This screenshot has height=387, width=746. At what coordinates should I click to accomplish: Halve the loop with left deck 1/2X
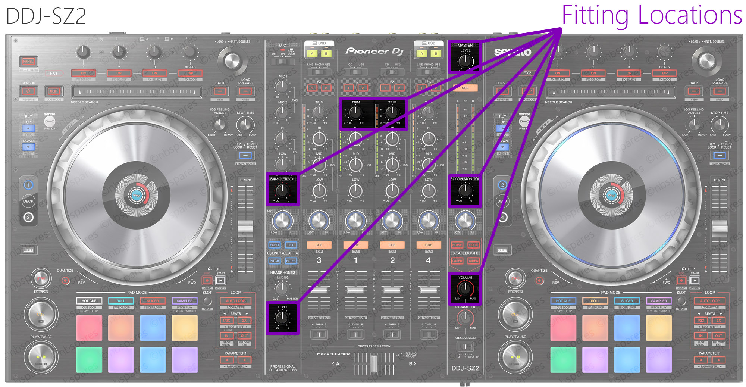coord(226,321)
